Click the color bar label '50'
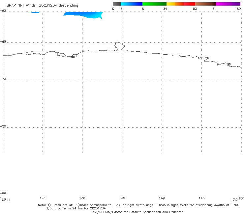Image resolution: width=244 pixels, height=214 pixels. (x=195, y=9)
